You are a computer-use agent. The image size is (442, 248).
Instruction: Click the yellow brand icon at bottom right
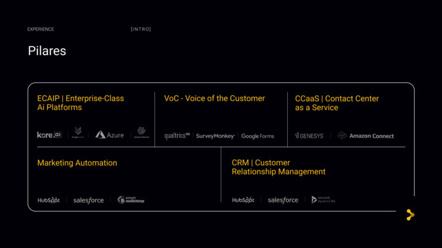coord(410,215)
